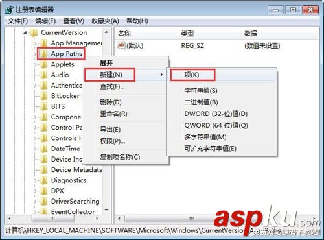Click the App Management folder icon
324x240 pixels.
pyautogui.click(x=44, y=43)
